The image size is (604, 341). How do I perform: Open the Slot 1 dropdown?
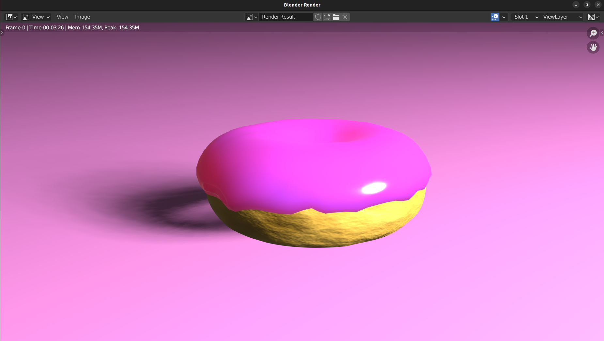point(525,17)
